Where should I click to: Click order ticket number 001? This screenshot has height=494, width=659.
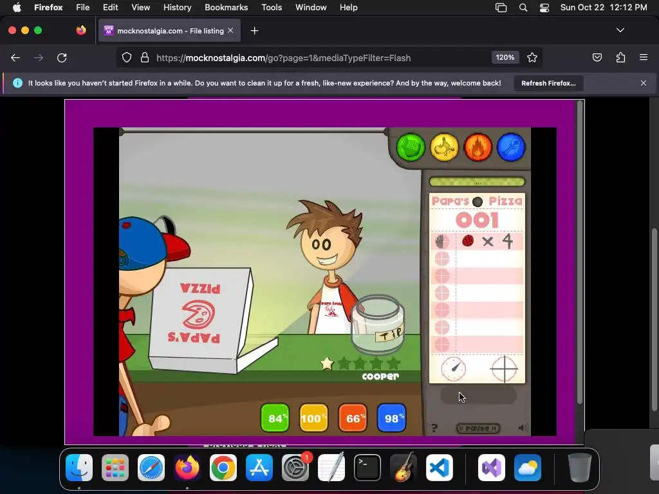point(478,220)
